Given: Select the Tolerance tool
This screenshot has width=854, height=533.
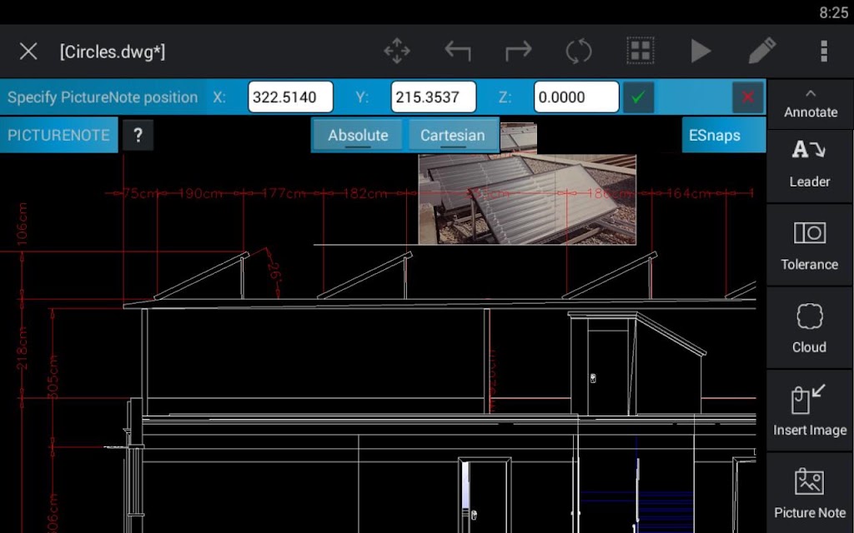Looking at the screenshot, I should (x=810, y=246).
